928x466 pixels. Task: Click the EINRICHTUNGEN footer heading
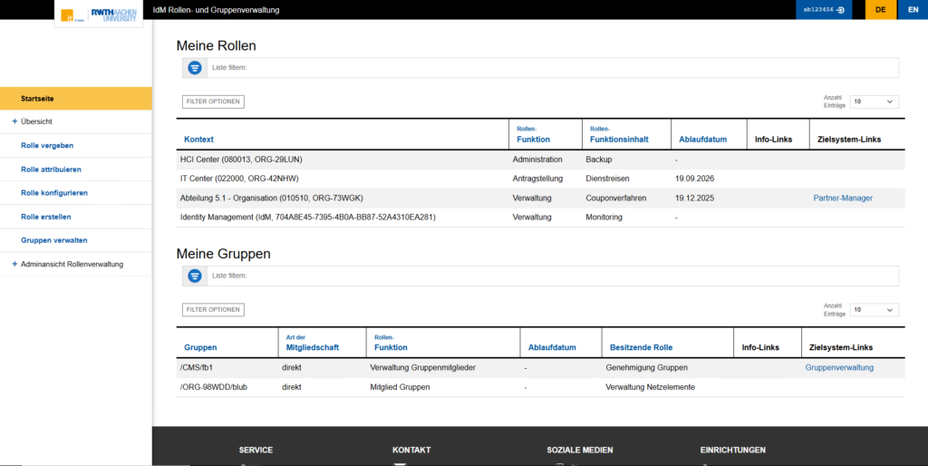(732, 450)
